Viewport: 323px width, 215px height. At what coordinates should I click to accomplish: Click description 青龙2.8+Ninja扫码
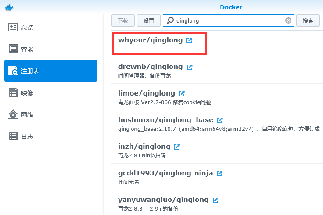142,155
